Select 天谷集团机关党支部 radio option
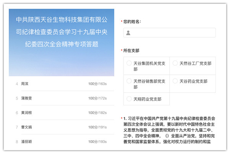This screenshot has width=230, height=154. pos(129,63)
